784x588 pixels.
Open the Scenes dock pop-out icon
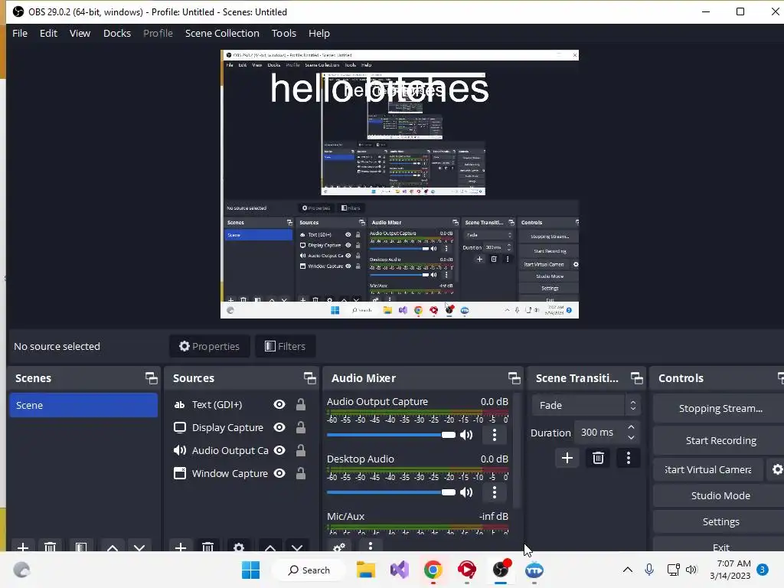[151, 378]
